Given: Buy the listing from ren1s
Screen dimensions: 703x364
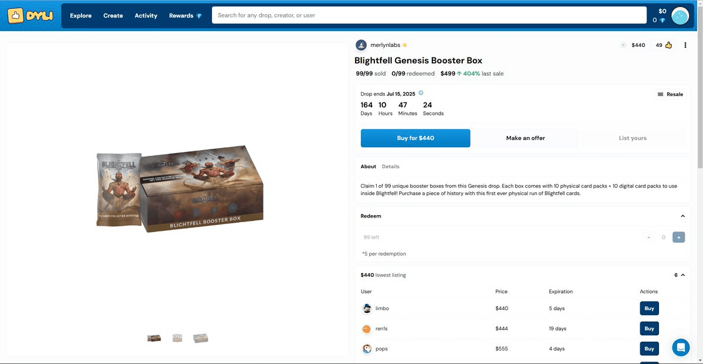Looking at the screenshot, I should [649, 329].
